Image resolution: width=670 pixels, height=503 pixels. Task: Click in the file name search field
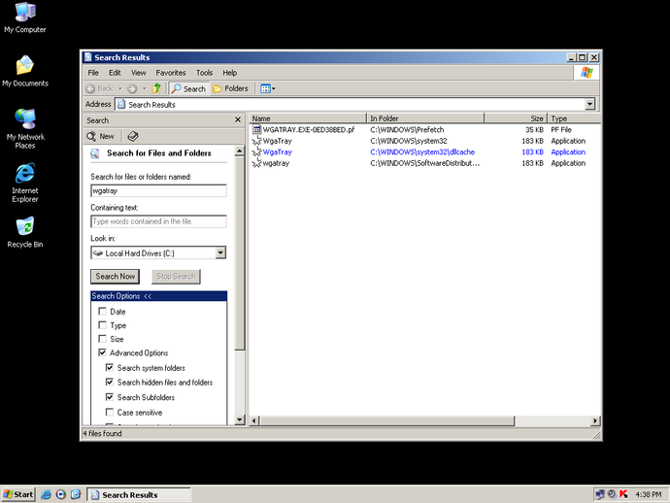tap(158, 190)
